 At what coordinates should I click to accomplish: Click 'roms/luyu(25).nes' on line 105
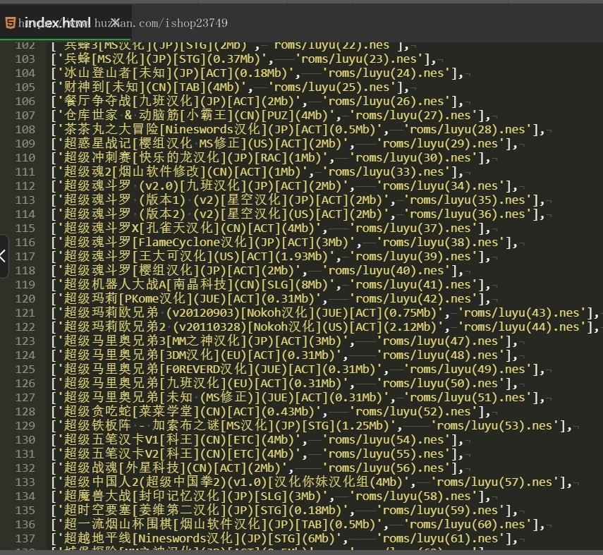tap(335, 87)
